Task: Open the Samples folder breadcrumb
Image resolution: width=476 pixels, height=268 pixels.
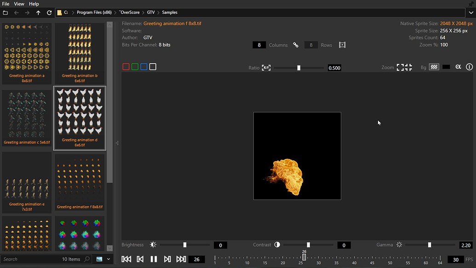Action: point(170,12)
